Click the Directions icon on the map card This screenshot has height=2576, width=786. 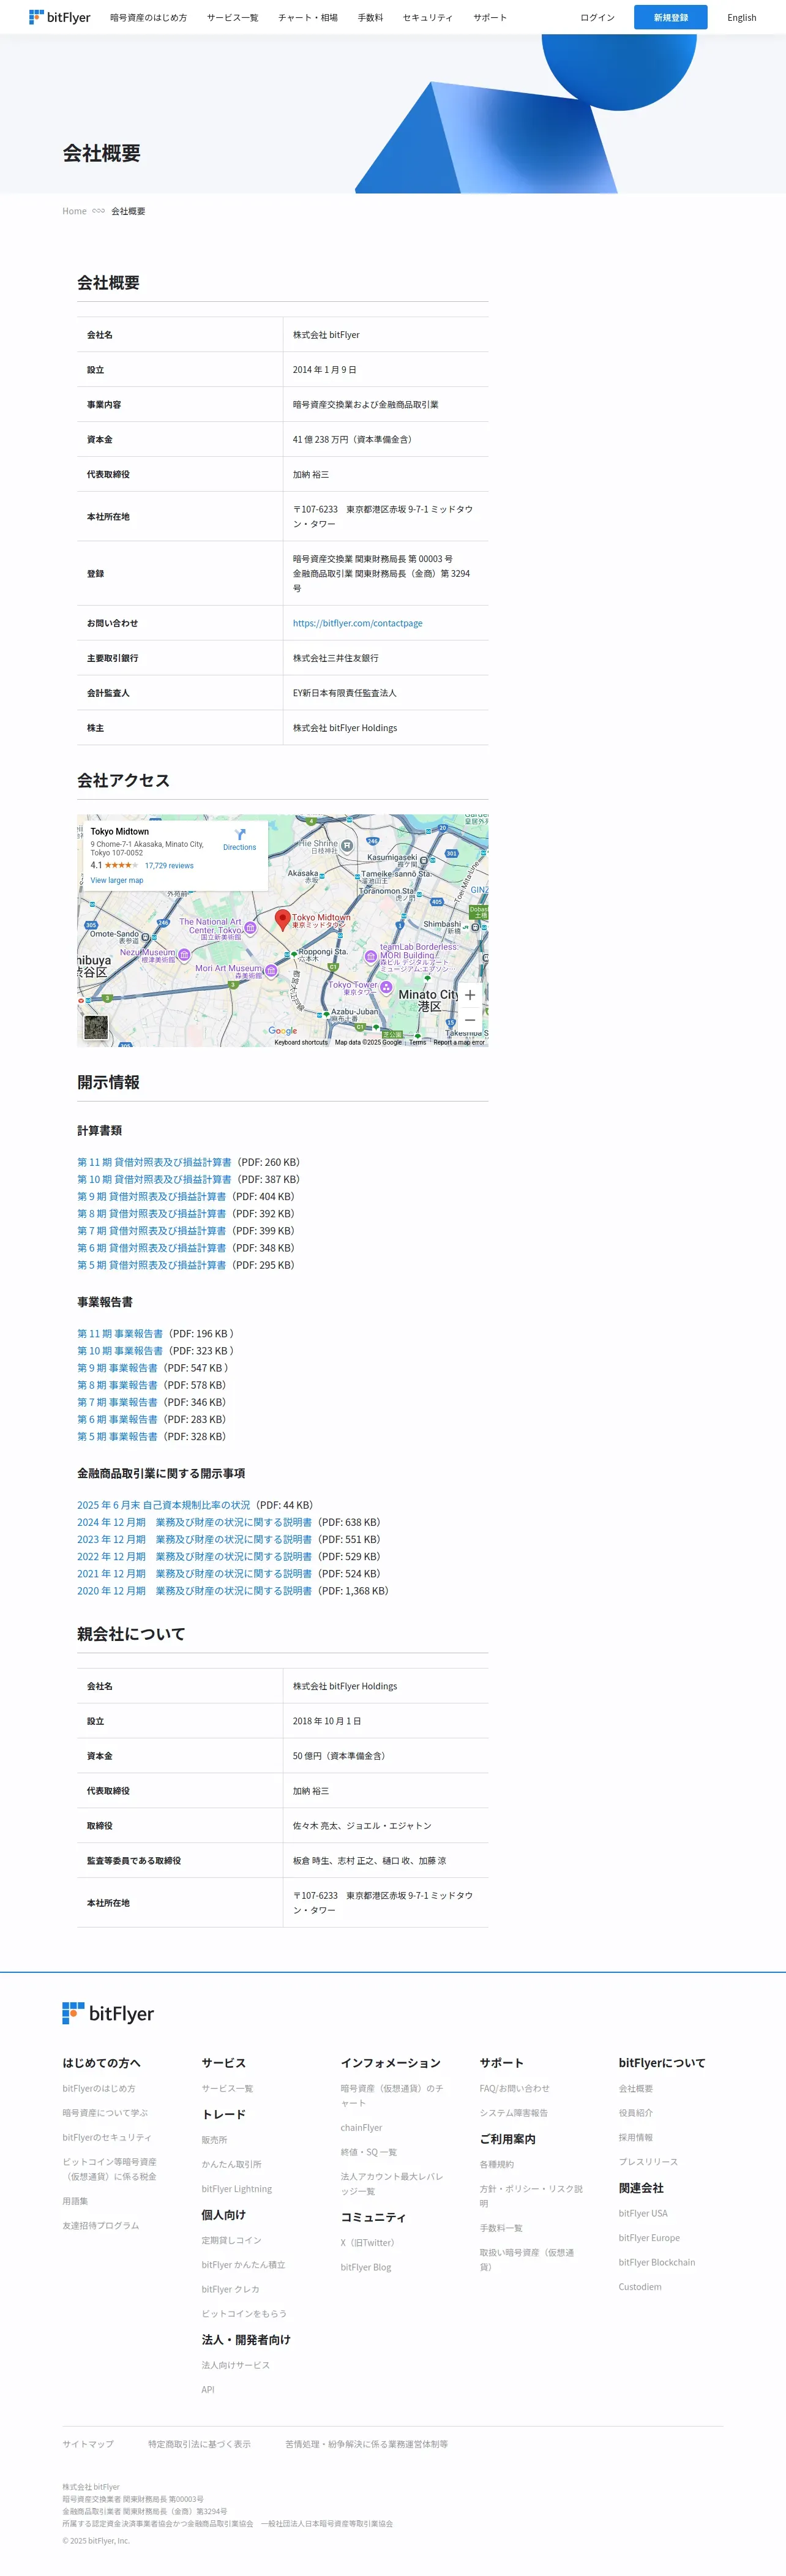[240, 834]
